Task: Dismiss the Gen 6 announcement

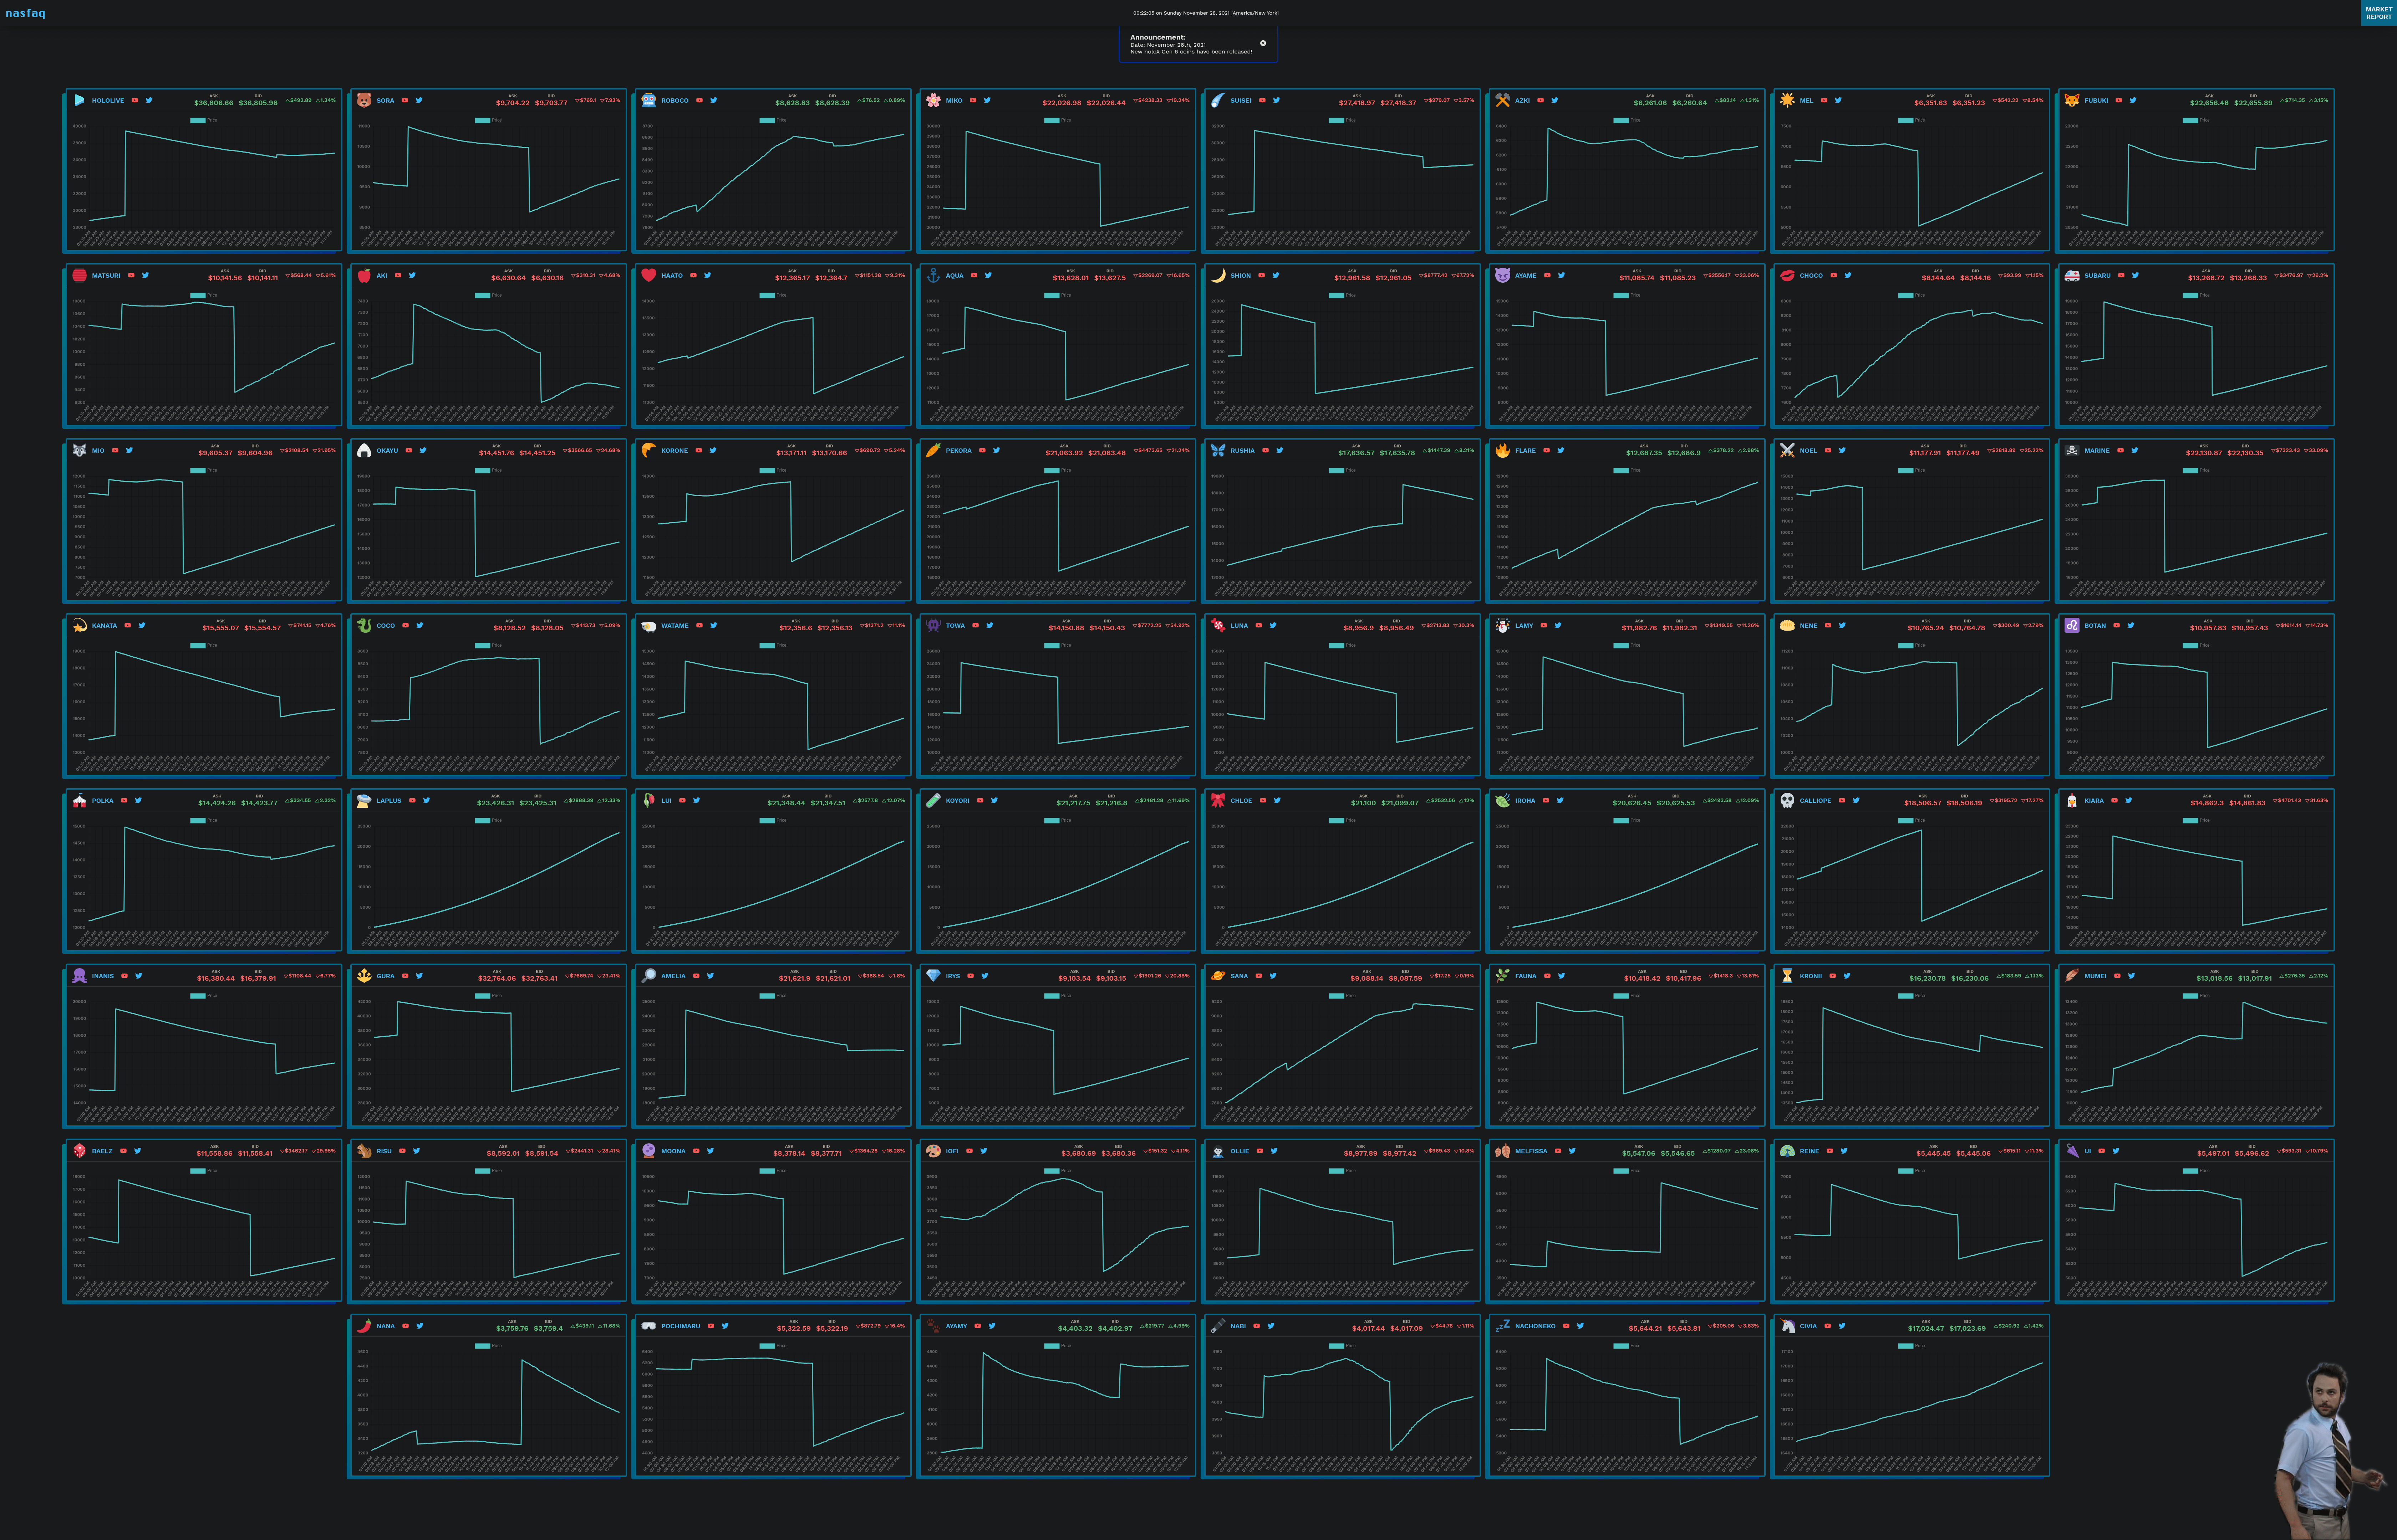Action: 1262,43
